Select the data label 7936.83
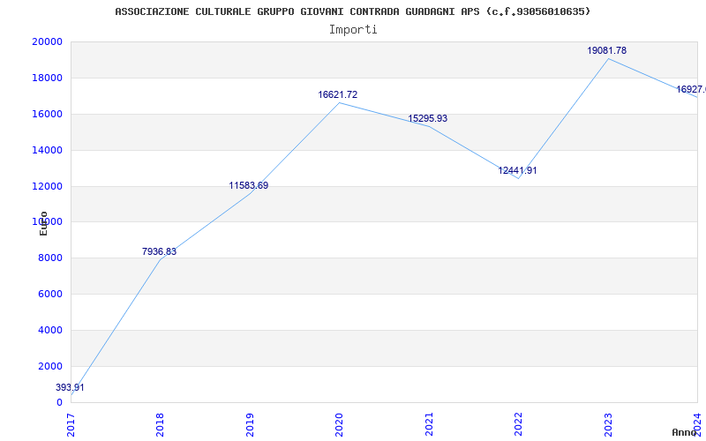 (160, 251)
